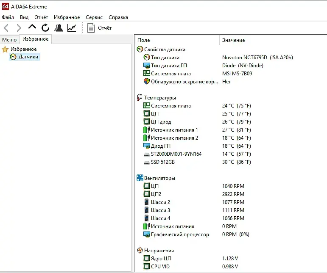Click the ЦП2 fan chip icon
The height and width of the screenshot is (273, 327).
[147, 194]
